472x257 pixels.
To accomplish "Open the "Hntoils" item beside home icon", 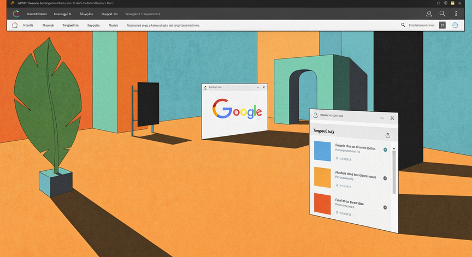I will 28,25.
